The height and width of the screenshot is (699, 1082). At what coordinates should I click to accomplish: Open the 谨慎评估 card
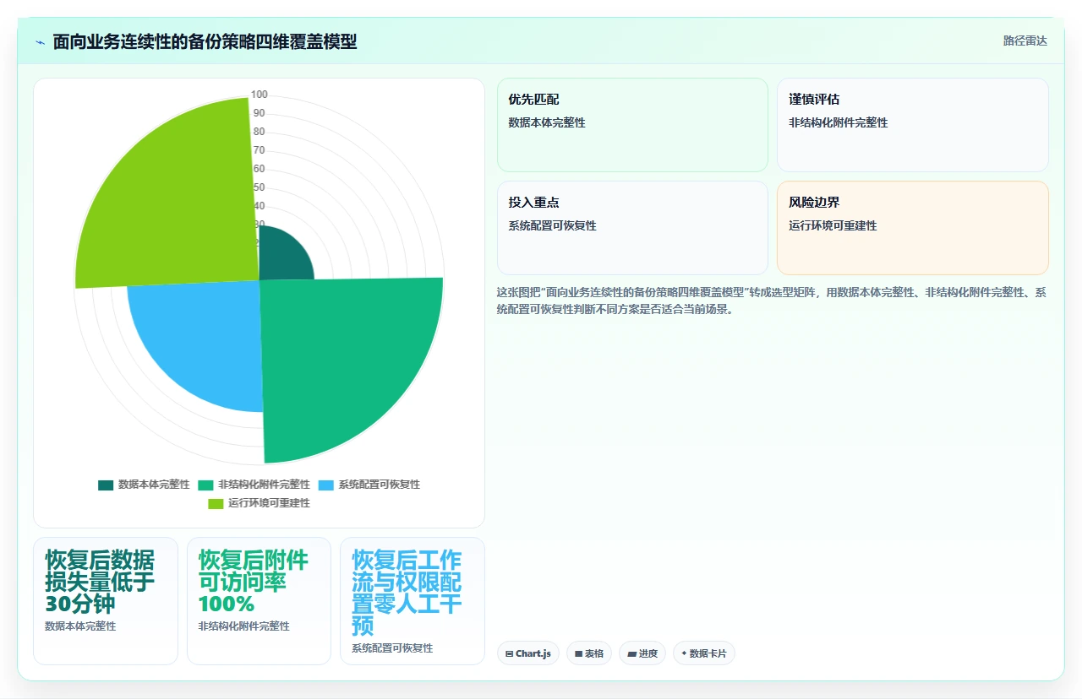(913, 125)
